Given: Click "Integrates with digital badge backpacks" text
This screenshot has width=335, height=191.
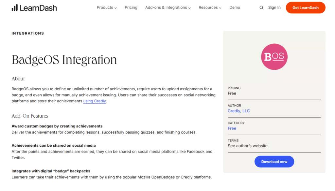Looking at the screenshot, I should (x=51, y=171).
